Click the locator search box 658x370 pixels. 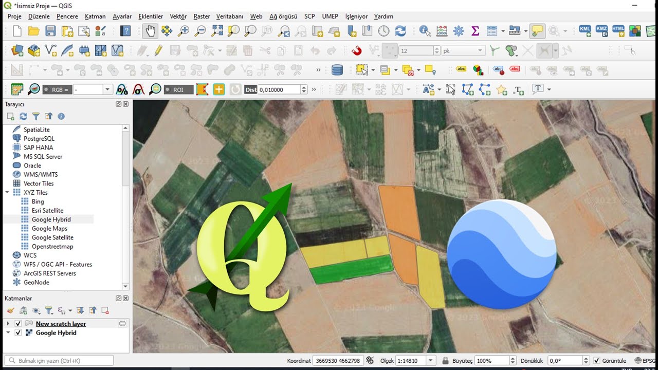59,361
